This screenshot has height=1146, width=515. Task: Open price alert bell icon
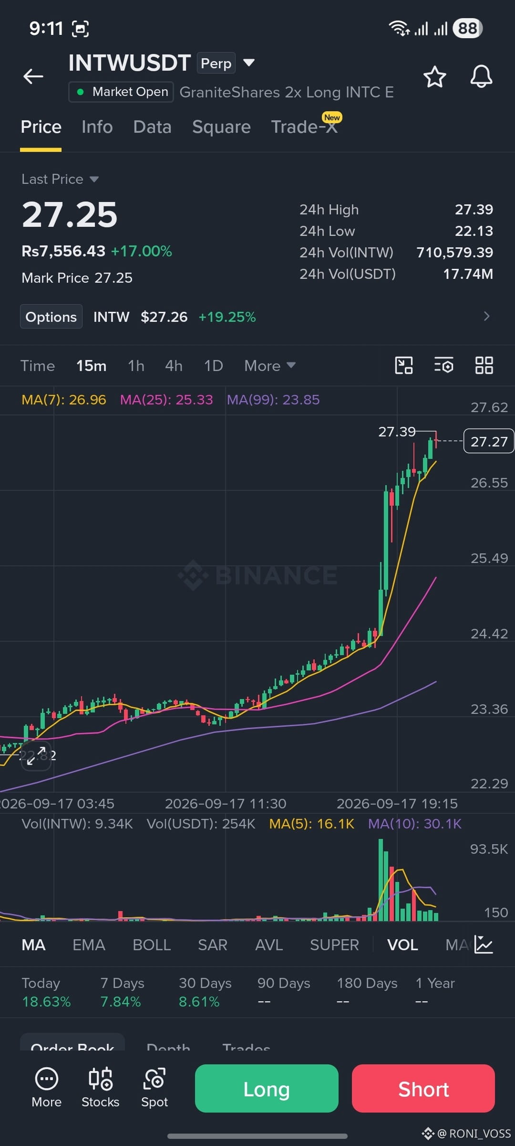tap(481, 76)
